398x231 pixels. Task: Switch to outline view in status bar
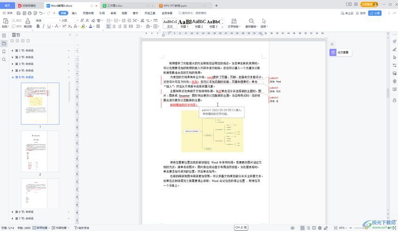pos(308,228)
